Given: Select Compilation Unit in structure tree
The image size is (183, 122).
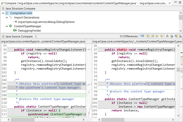Looking at the screenshot, I should pyautogui.click(x=21, y=13).
